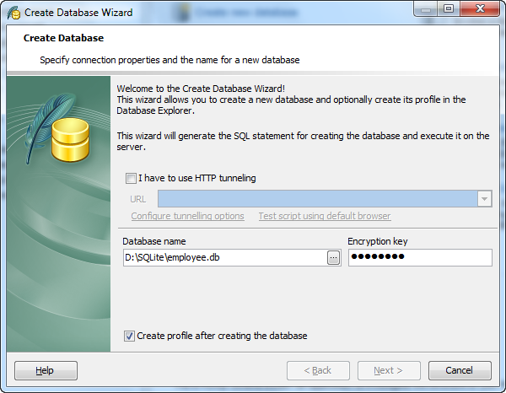Click the database feather logo image
The height and width of the screenshot is (393, 506).
[x=57, y=135]
